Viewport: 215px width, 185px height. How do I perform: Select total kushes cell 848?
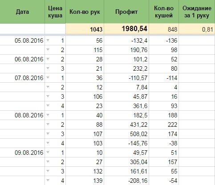(164, 29)
